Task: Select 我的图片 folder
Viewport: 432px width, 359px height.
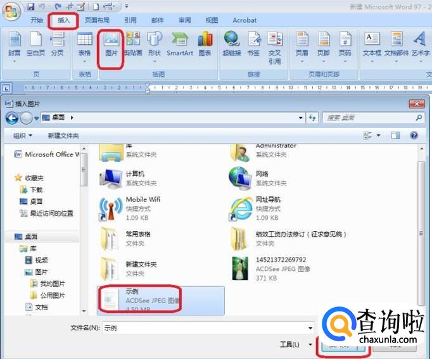Action: pyautogui.click(x=48, y=284)
